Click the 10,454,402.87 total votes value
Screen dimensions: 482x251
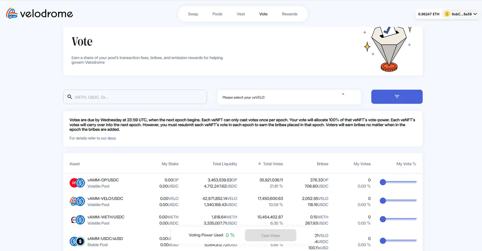point(270,217)
